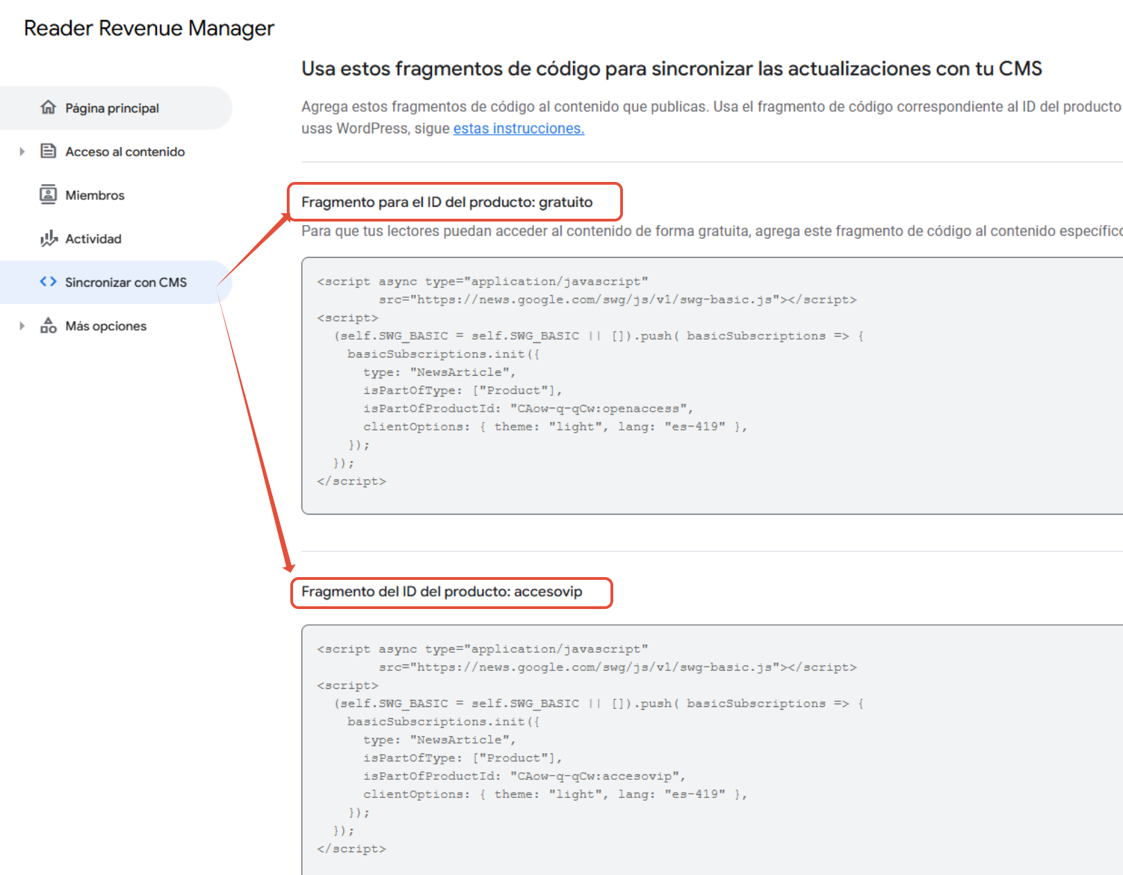1123x875 pixels.
Task: Follow the 'estas instrucciones' WordPress link
Action: coord(519,128)
